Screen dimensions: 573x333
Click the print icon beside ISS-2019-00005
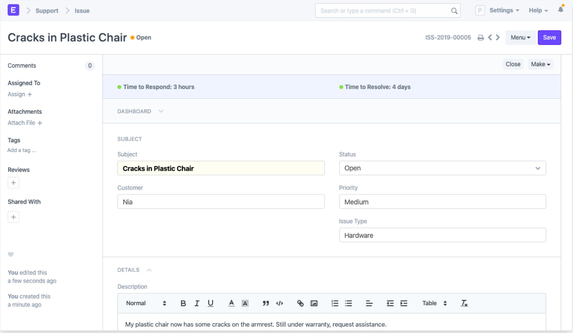pyautogui.click(x=480, y=37)
